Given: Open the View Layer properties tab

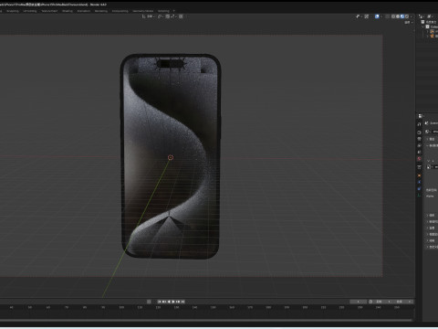Looking at the screenshot, I should coord(419,145).
